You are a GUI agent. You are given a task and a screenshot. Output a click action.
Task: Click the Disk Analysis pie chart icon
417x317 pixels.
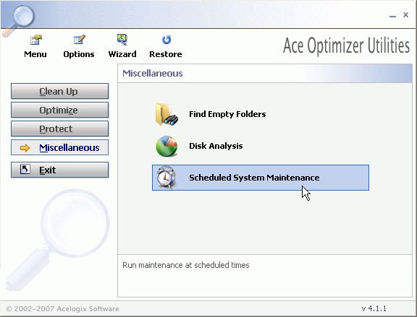coord(167,146)
